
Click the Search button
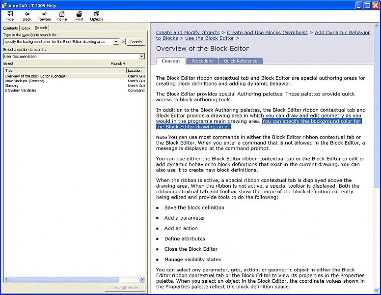136,42
